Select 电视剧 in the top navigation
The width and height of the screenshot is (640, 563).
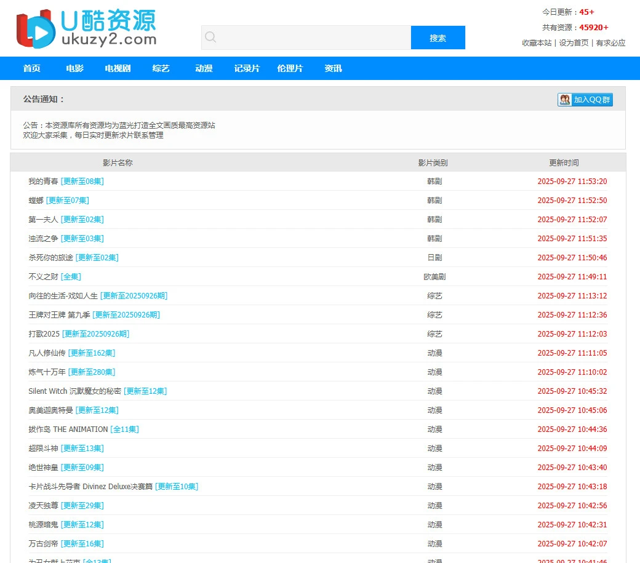117,68
